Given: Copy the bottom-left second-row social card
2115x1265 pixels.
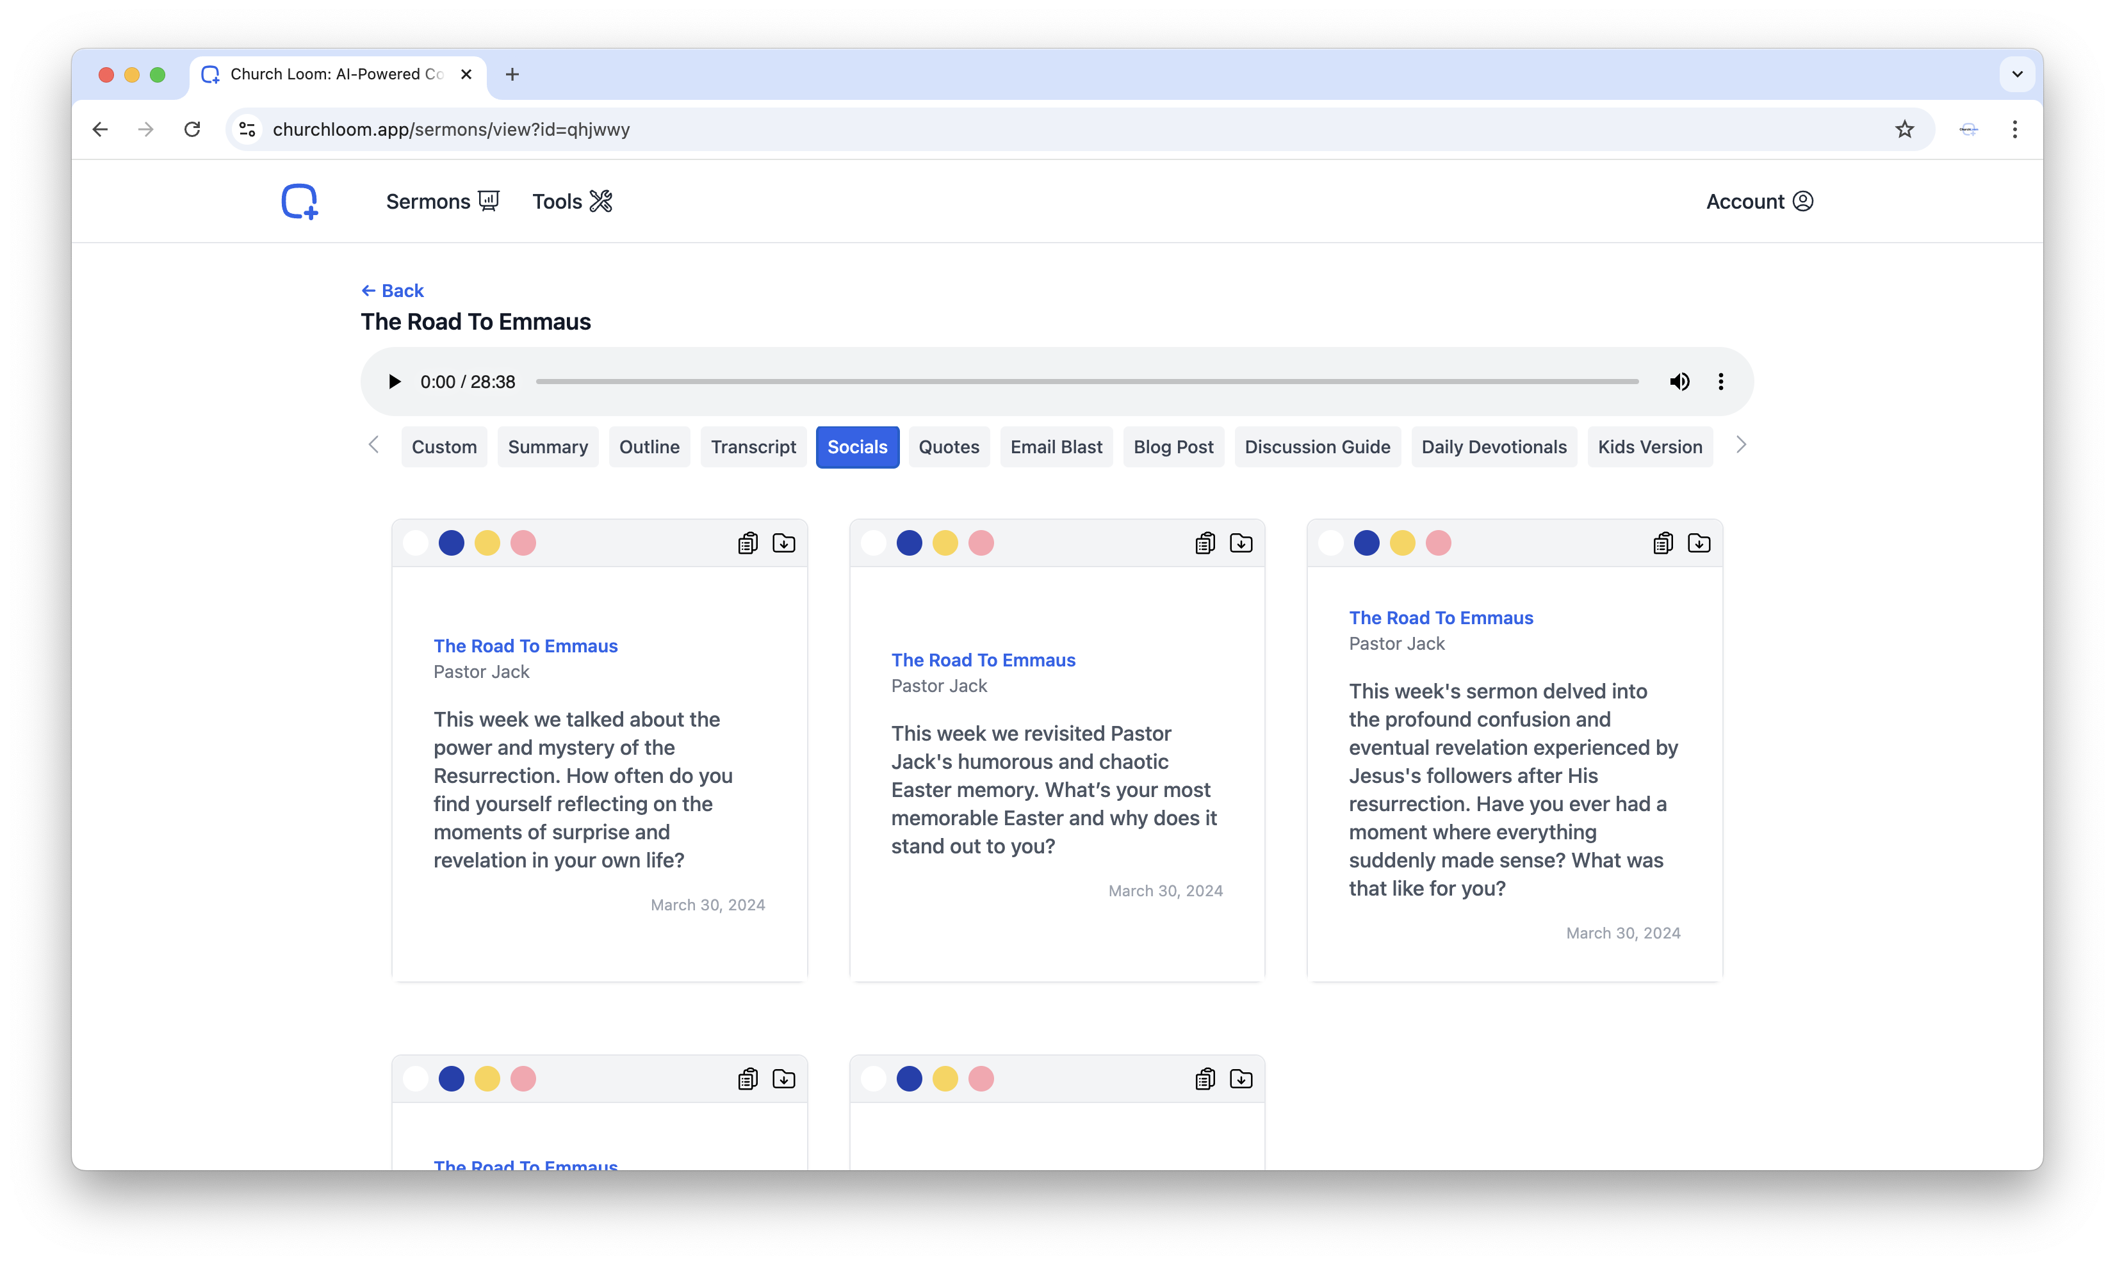Looking at the screenshot, I should tap(748, 1079).
